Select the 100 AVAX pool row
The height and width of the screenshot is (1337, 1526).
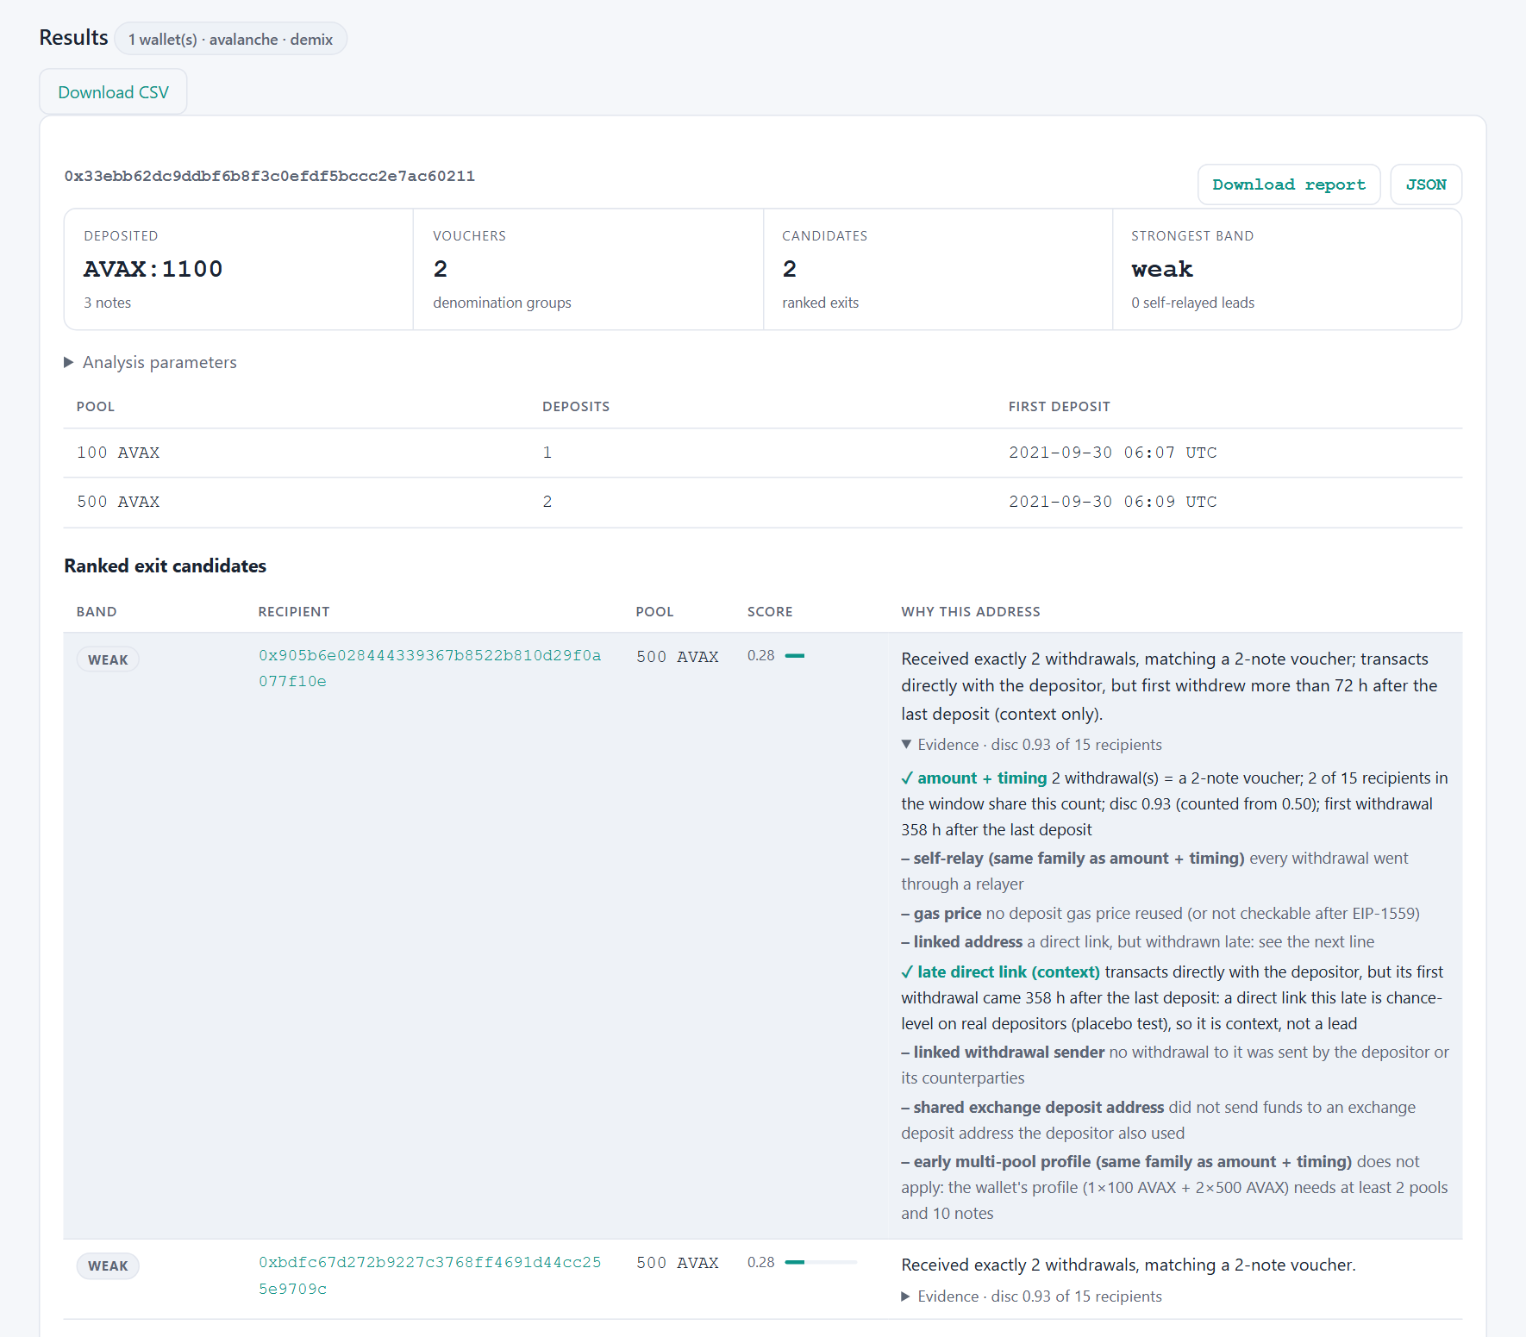pyautogui.click(x=763, y=453)
